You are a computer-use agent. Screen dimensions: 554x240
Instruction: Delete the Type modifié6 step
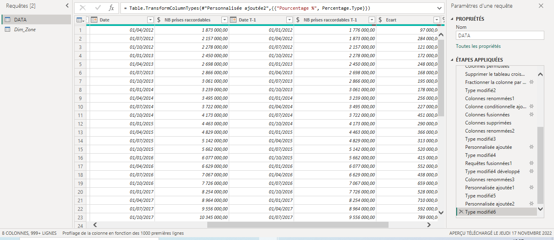tap(461, 212)
